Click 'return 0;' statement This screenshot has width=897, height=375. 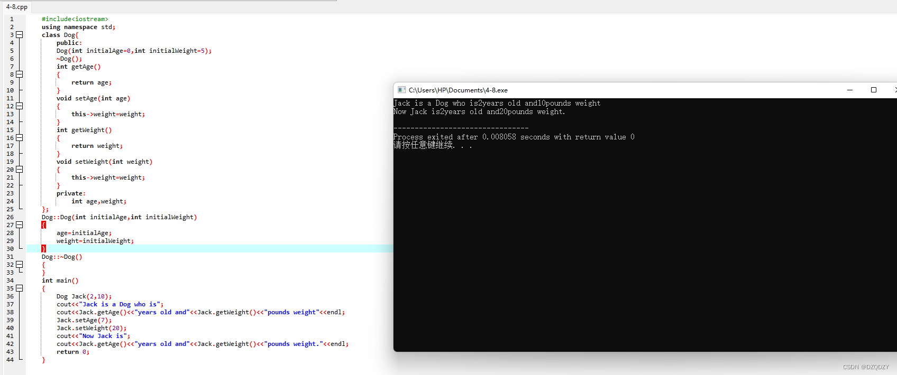73,352
